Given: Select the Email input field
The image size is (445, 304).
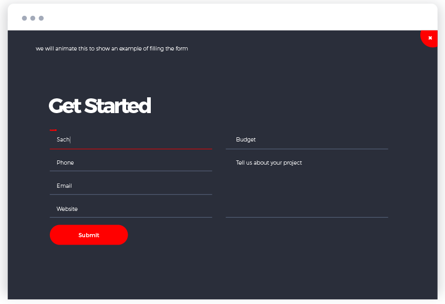Looking at the screenshot, I should click(131, 186).
